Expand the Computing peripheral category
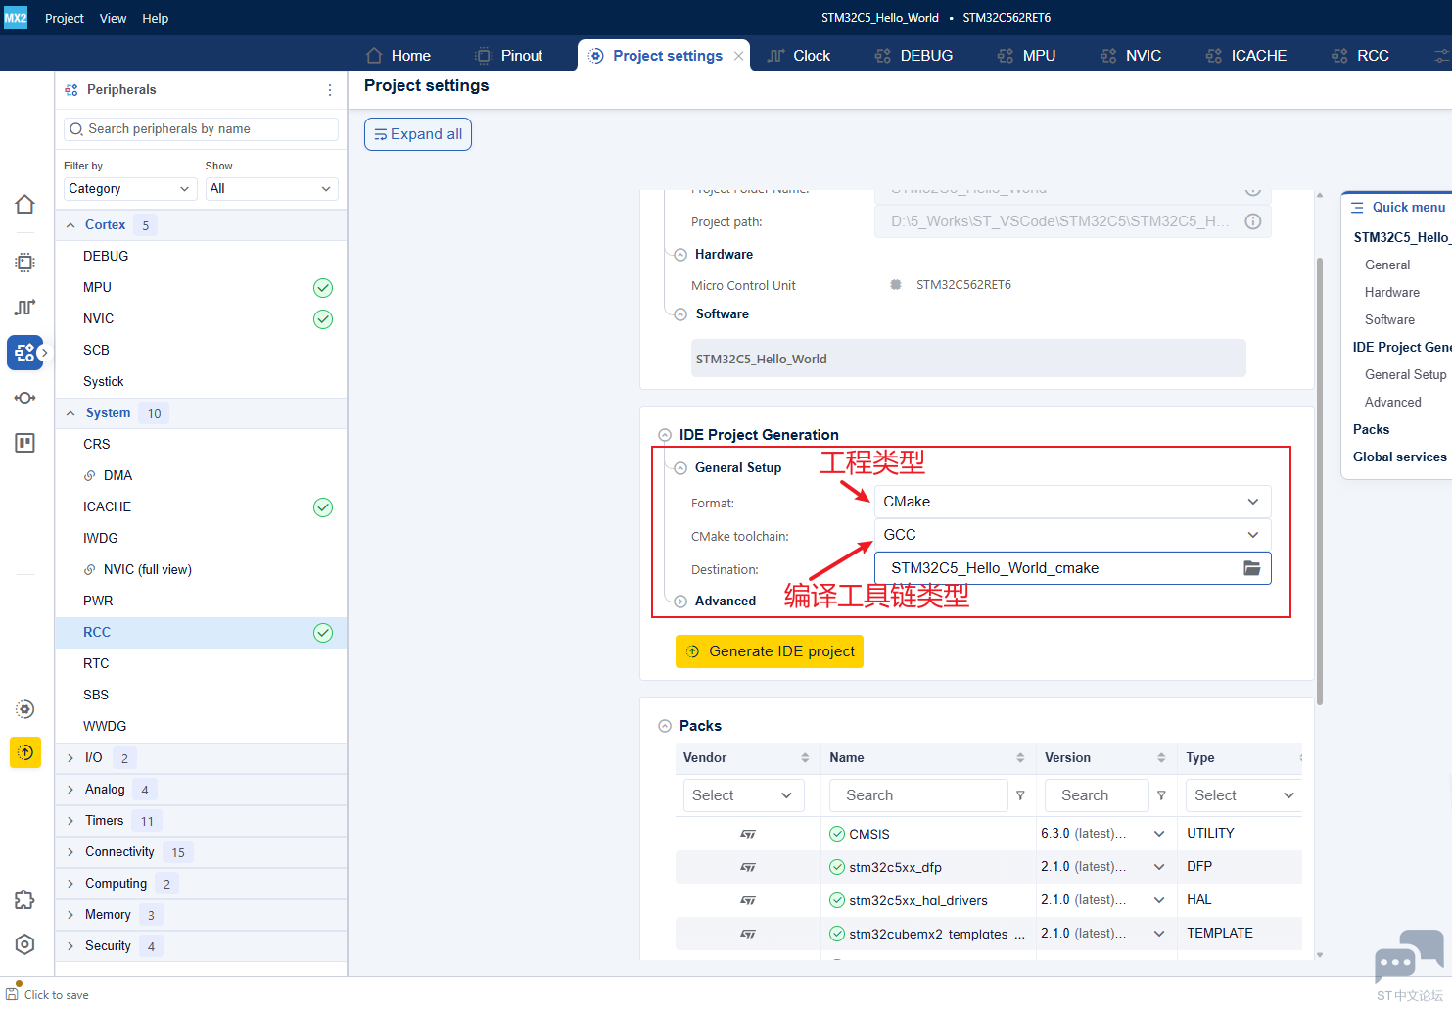Image resolution: width=1452 pixels, height=1011 pixels. click(x=70, y=884)
